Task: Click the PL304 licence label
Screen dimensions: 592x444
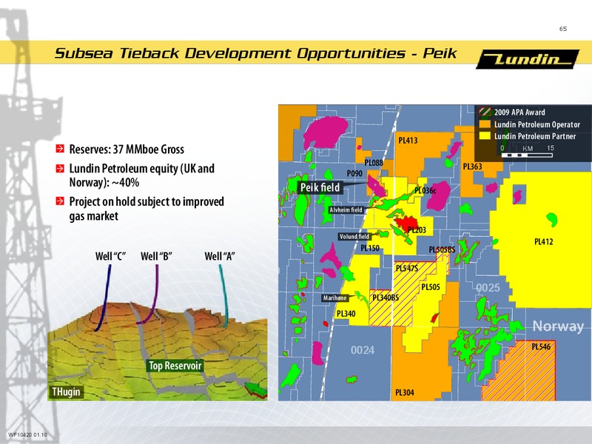Action: pyautogui.click(x=404, y=393)
